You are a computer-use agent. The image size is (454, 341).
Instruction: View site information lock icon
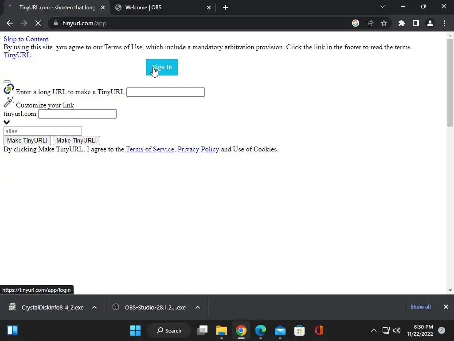pyautogui.click(x=56, y=23)
